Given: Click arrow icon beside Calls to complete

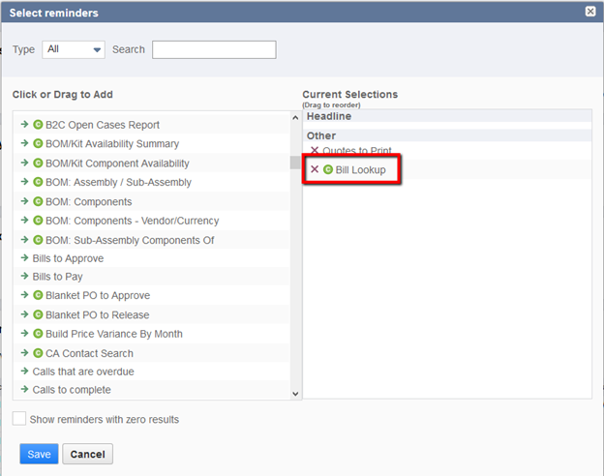Looking at the screenshot, I should pos(24,390).
